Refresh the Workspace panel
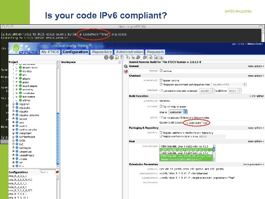The height and width of the screenshot is (199, 265). point(120,62)
